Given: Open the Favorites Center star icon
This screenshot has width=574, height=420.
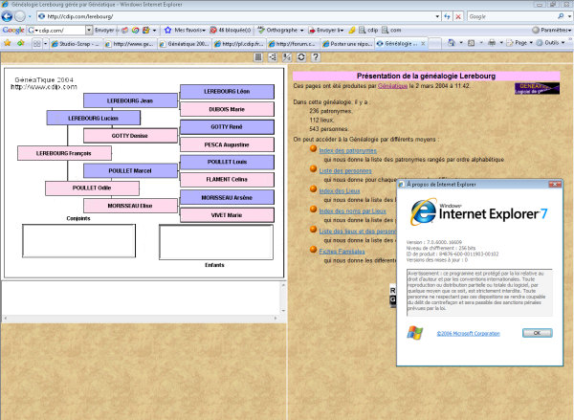Looking at the screenshot, I should coord(8,43).
